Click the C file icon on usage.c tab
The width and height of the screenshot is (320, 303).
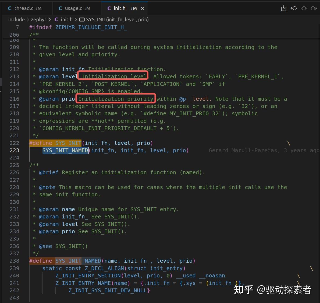60,8
